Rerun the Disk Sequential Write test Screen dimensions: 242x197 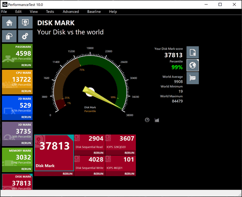pyautogui.click(x=99, y=174)
